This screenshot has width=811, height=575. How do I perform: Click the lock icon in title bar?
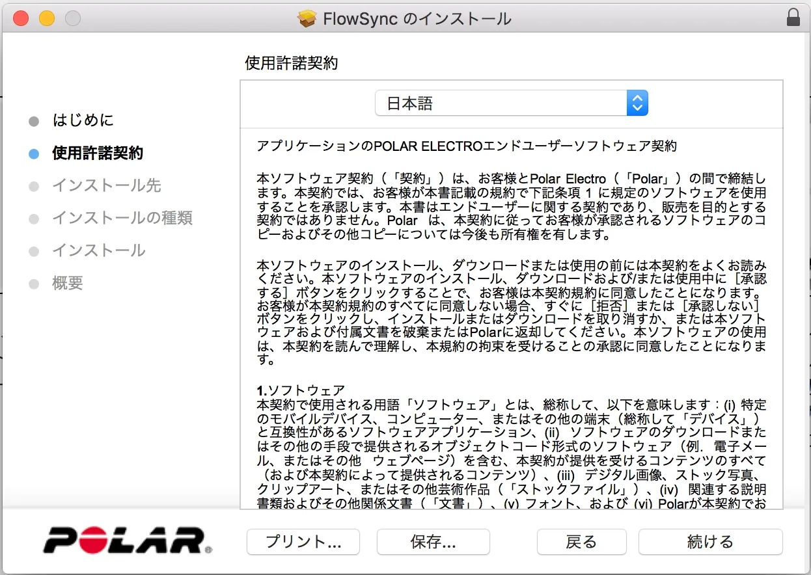[793, 18]
